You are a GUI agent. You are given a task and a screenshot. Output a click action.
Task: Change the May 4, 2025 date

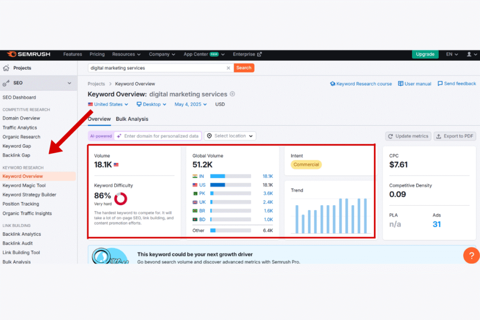191,104
